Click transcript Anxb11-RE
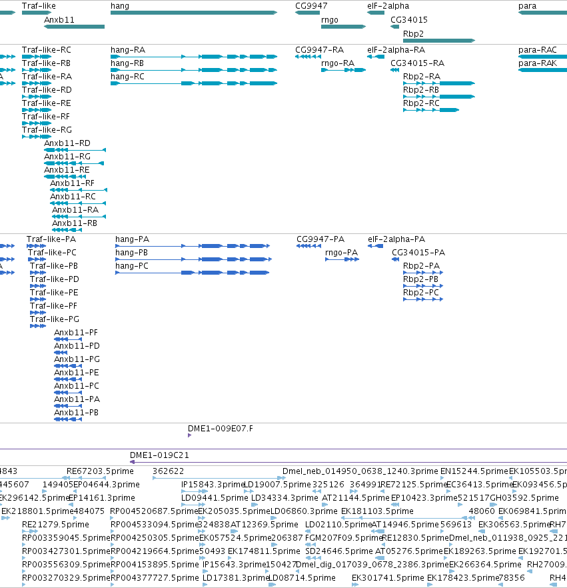Screen dimensions: 567x588 67,170
